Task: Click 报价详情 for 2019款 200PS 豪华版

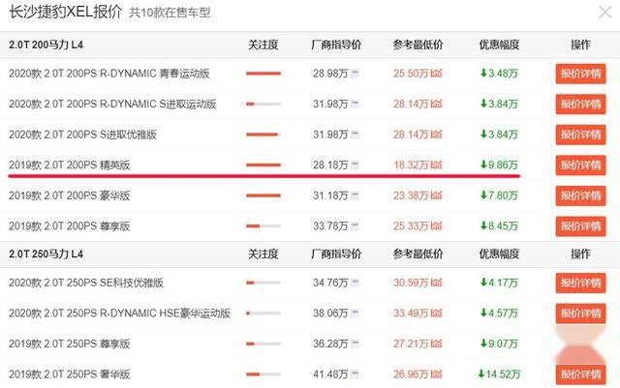Action: click(x=580, y=195)
